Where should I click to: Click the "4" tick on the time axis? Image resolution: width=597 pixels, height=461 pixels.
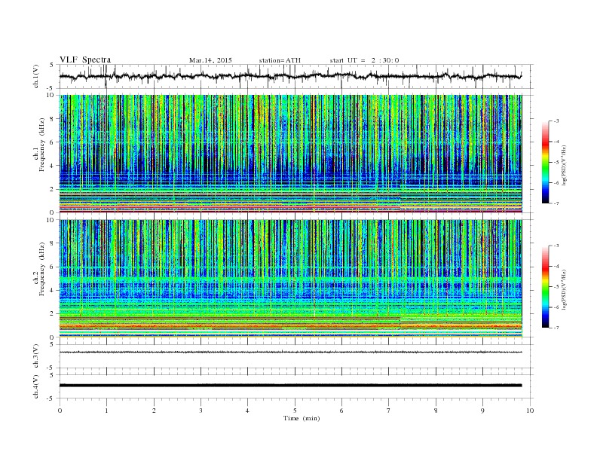(x=248, y=411)
